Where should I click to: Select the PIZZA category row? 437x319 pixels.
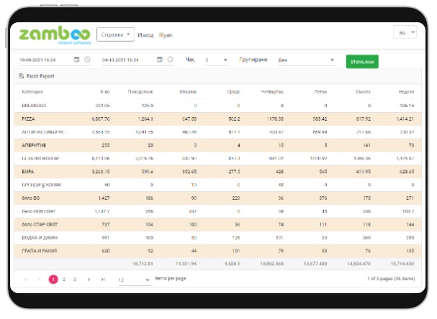click(x=217, y=119)
